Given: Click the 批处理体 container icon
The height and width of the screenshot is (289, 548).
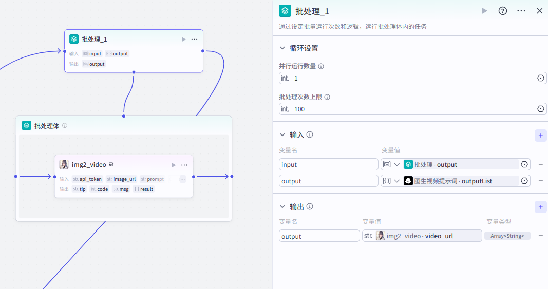Looking at the screenshot, I should (x=27, y=125).
